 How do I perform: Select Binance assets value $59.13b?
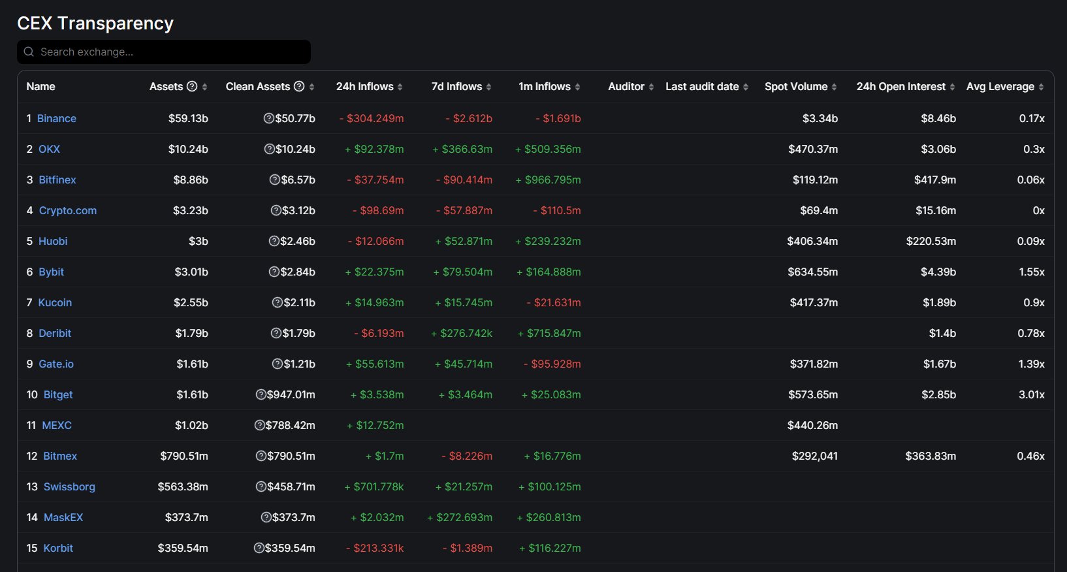tap(188, 118)
